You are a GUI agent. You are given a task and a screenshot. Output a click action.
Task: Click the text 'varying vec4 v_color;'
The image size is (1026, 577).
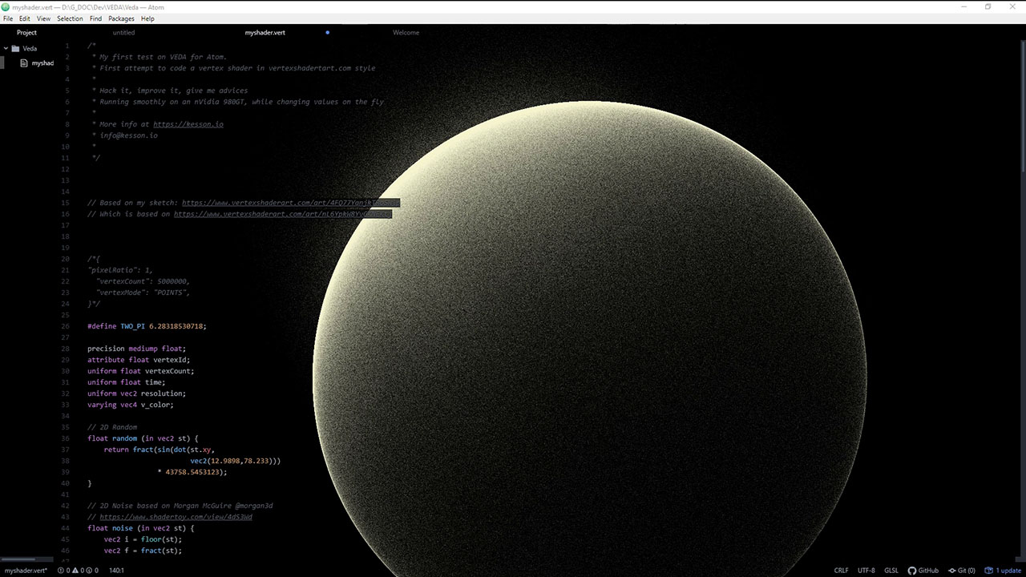[x=131, y=405]
